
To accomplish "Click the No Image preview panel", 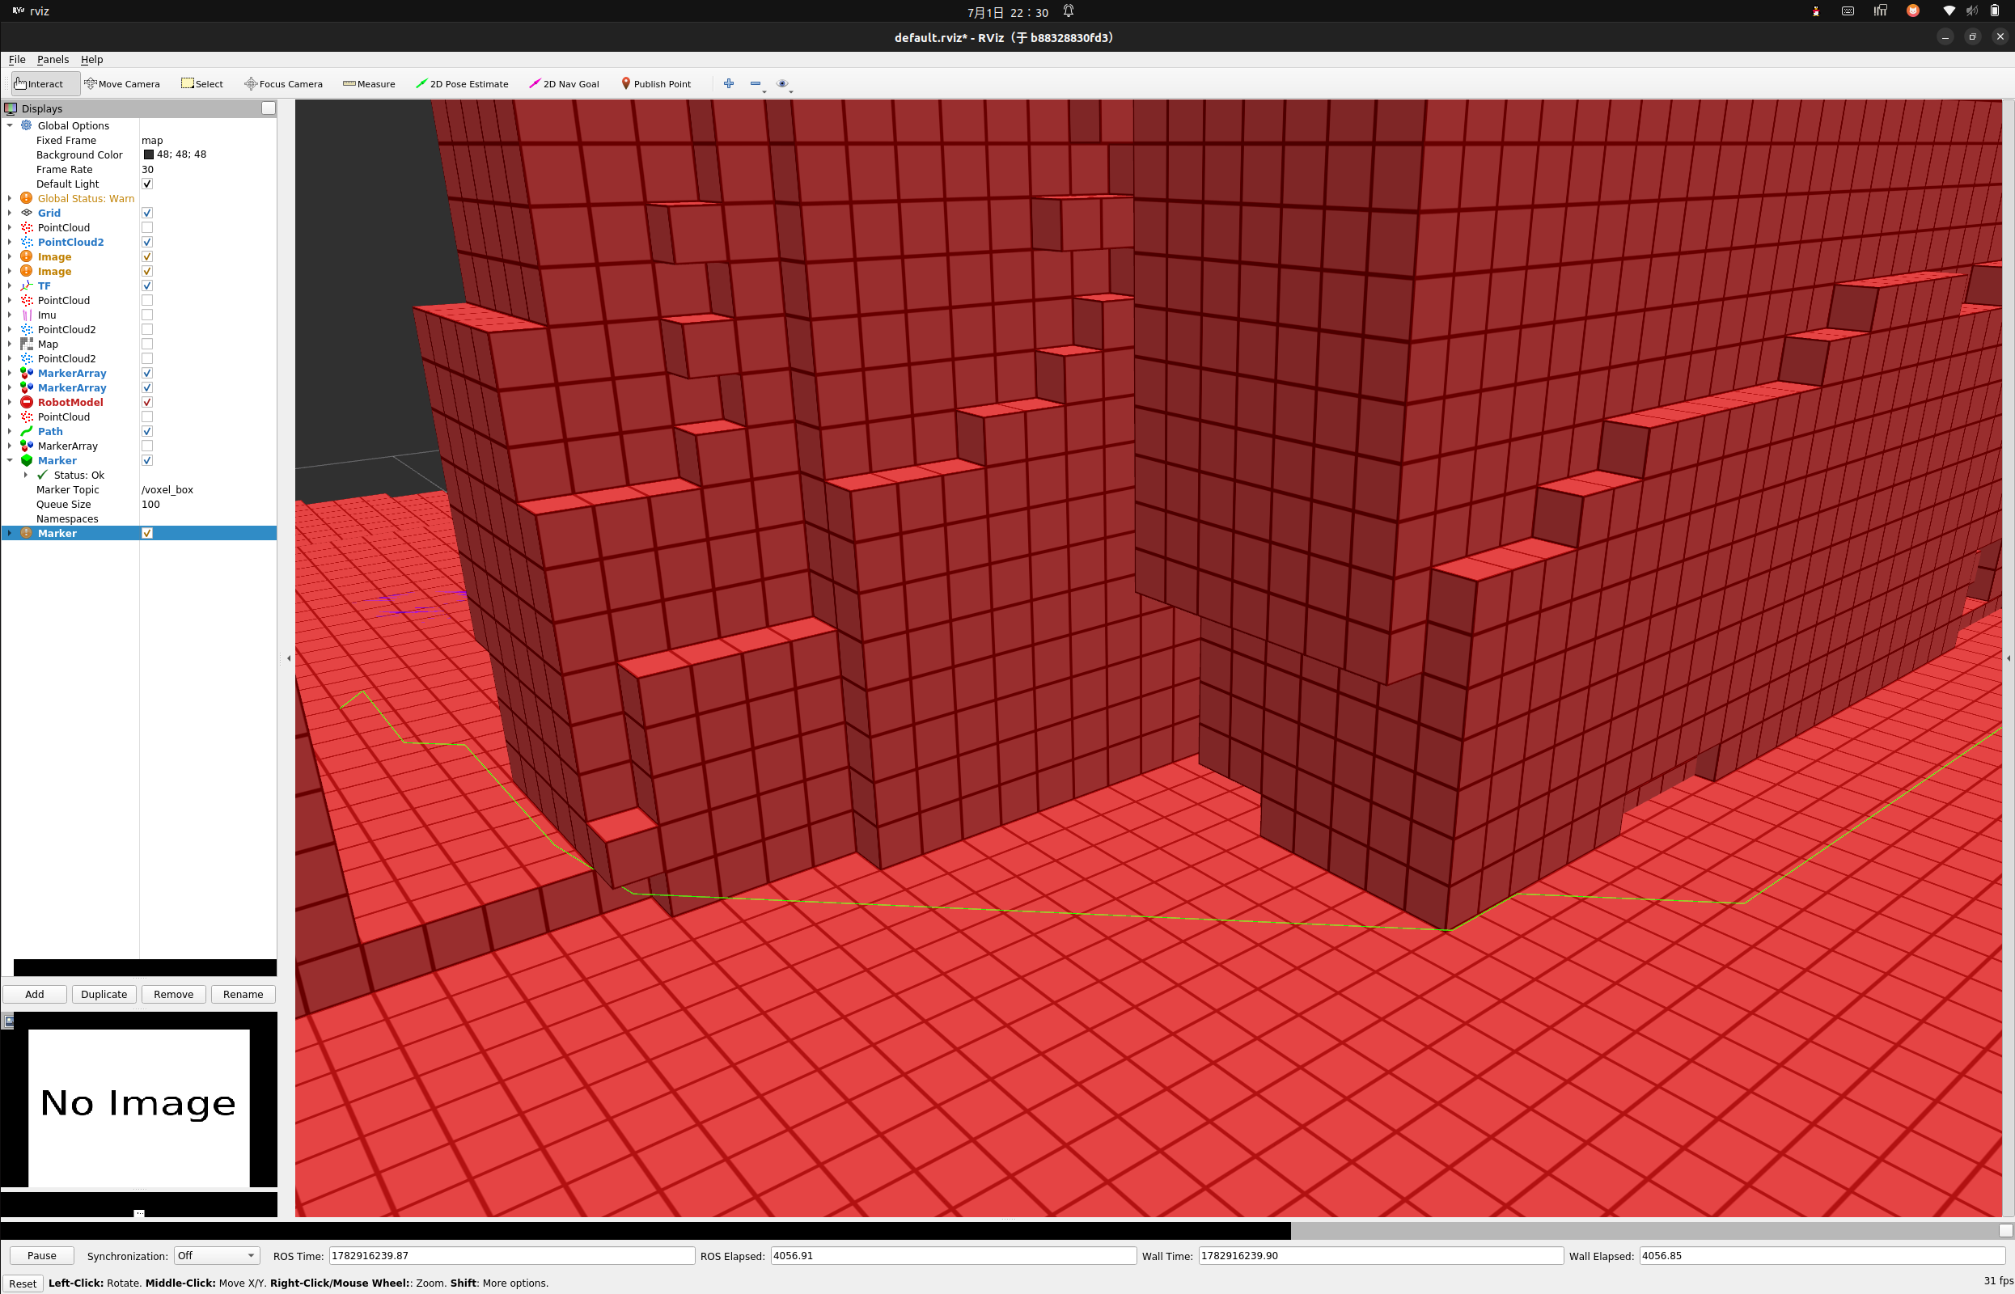I will (x=138, y=1107).
